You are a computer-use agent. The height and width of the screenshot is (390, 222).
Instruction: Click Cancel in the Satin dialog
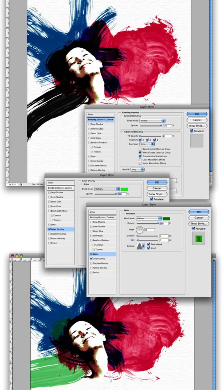tap(199, 217)
